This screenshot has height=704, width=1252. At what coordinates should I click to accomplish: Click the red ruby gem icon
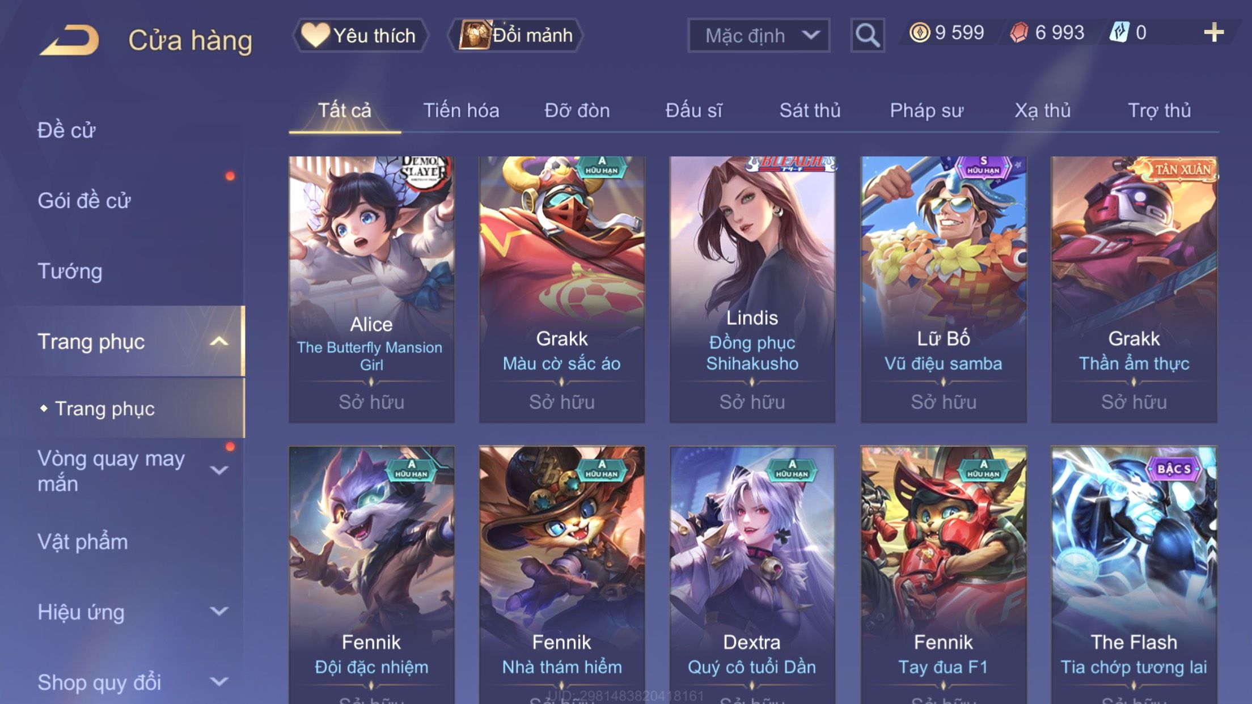(x=1019, y=32)
